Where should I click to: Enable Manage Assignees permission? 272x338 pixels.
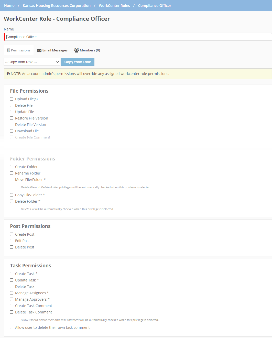(12, 293)
